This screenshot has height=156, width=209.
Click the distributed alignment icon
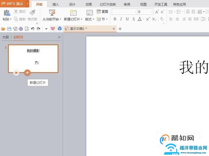tap(196, 19)
